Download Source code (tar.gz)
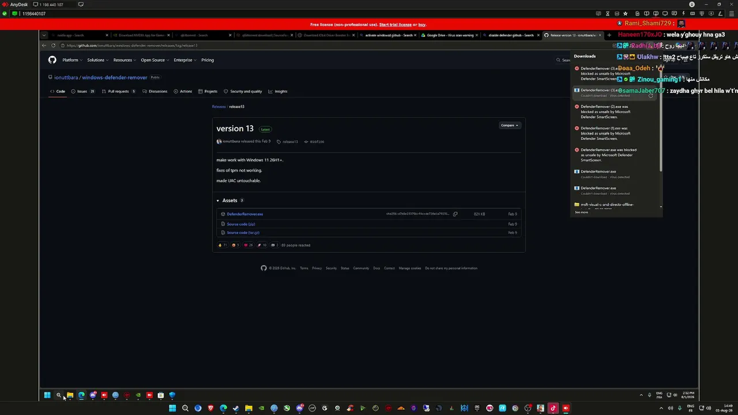 click(x=243, y=232)
